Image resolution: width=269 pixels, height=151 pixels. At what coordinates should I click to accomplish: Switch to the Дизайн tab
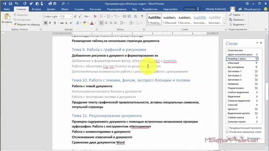(x=51, y=9)
